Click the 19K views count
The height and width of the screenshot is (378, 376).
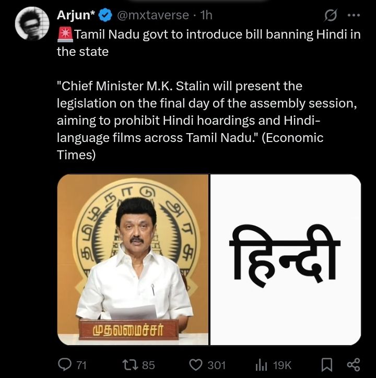(x=282, y=365)
